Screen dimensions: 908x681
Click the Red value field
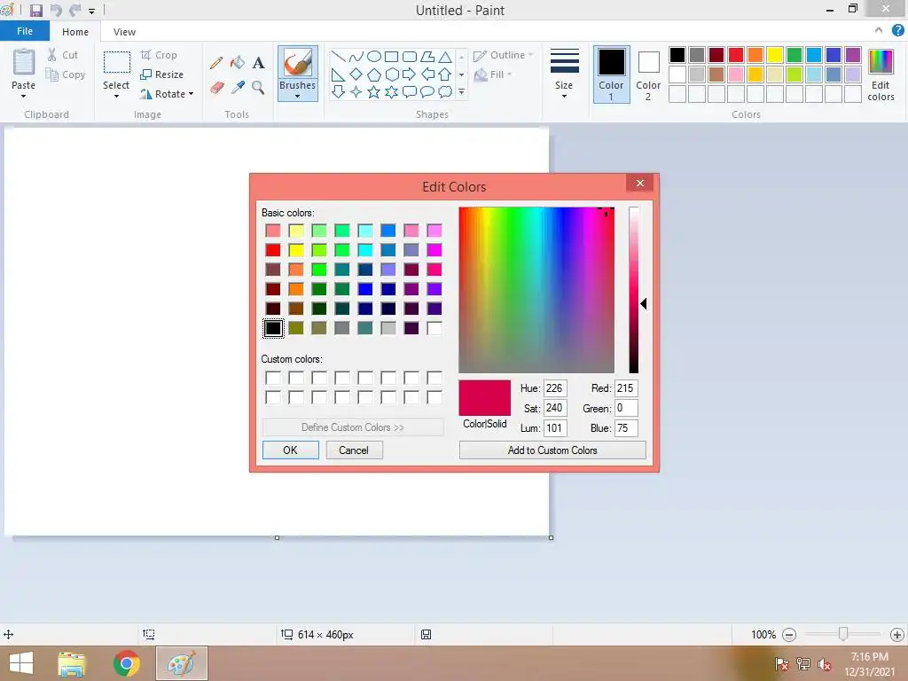(626, 388)
